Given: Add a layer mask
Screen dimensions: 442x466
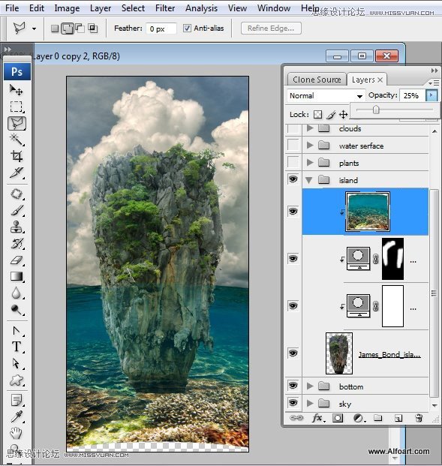Looking at the screenshot, I should click(338, 418).
